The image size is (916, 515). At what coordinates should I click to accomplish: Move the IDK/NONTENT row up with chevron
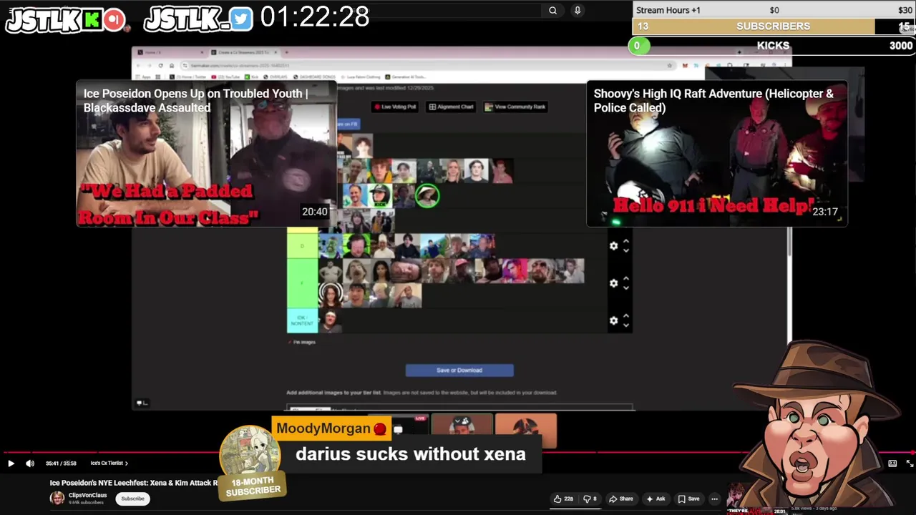point(626,316)
